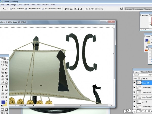152x114 pixels.
Task: Switch to the Channels tab
Action: pos(144,72)
